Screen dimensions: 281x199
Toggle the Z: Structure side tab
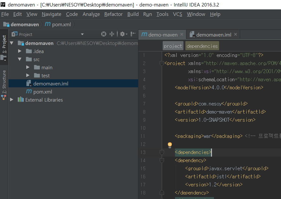click(x=4, y=85)
